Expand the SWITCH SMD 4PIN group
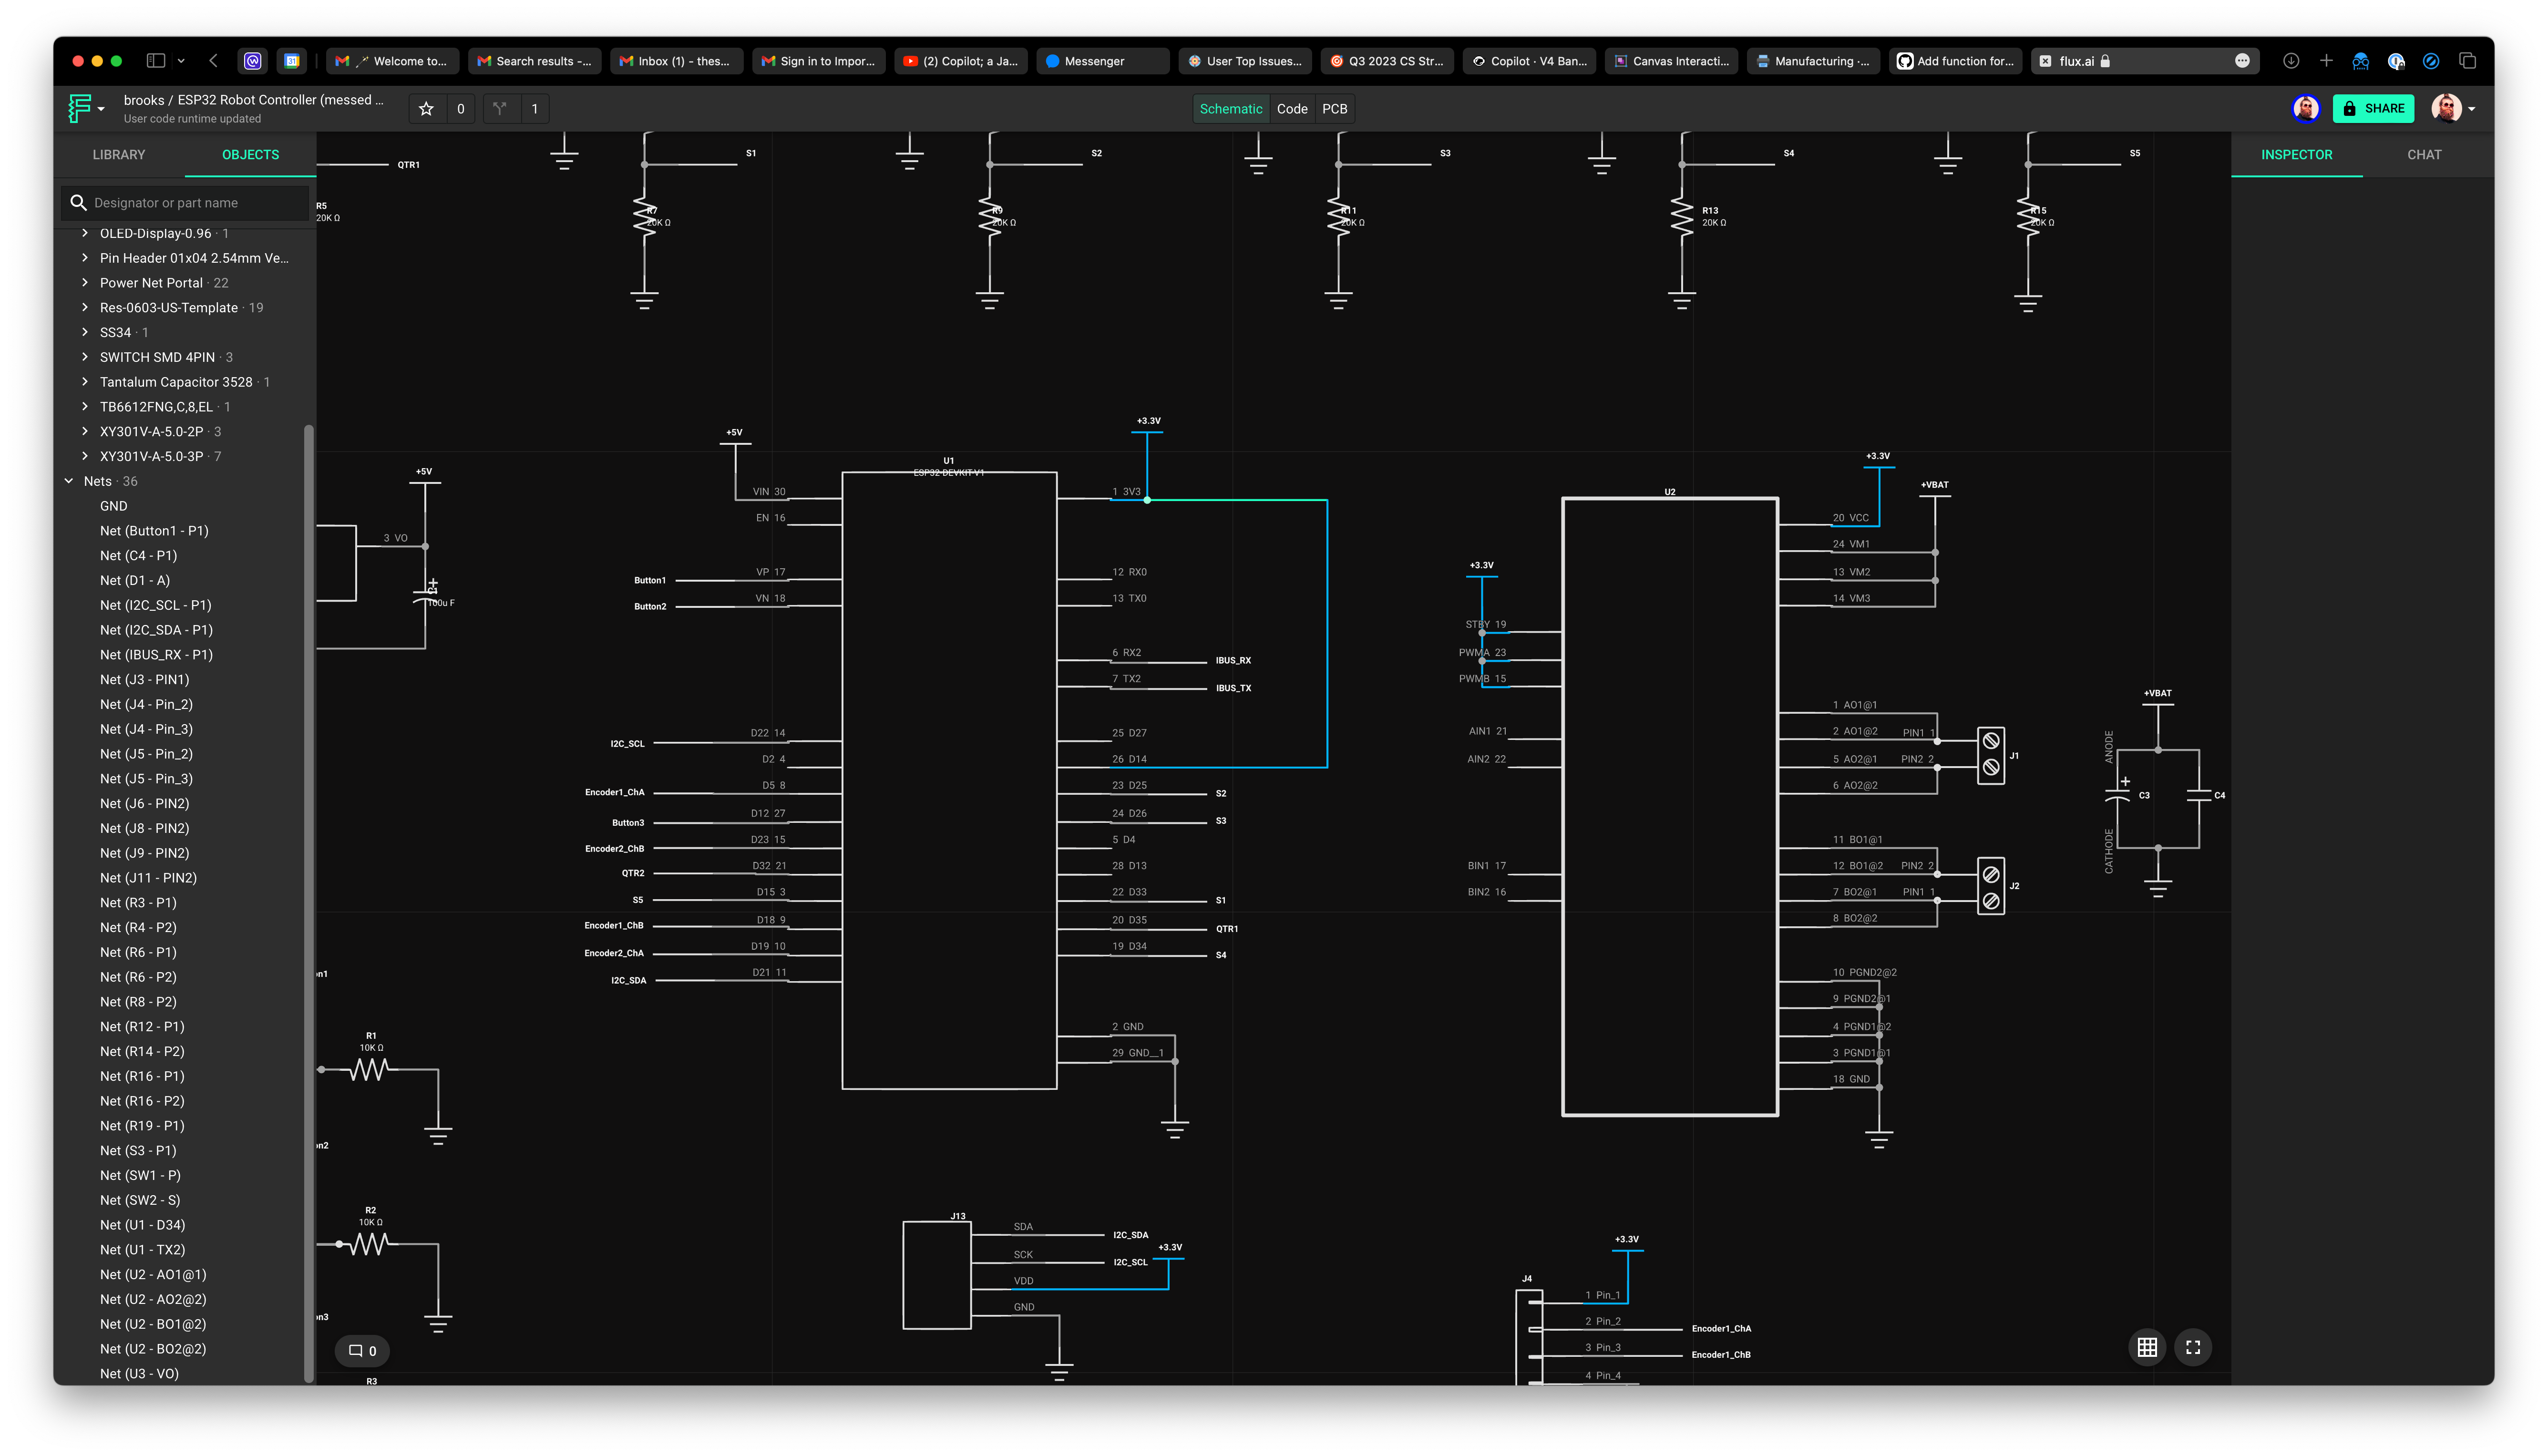Viewport: 2548px width, 1456px height. 85,357
